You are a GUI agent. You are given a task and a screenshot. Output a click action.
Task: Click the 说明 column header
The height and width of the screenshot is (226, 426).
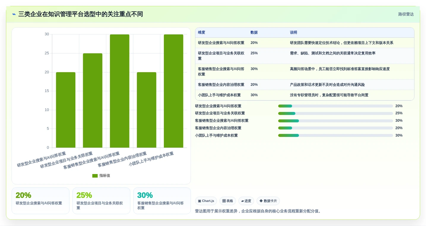pyautogui.click(x=294, y=33)
